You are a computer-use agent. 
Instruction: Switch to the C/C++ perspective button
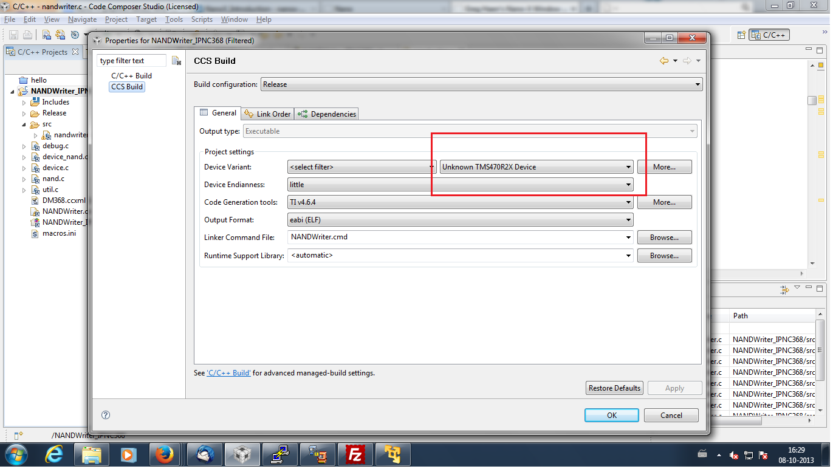pyautogui.click(x=769, y=35)
